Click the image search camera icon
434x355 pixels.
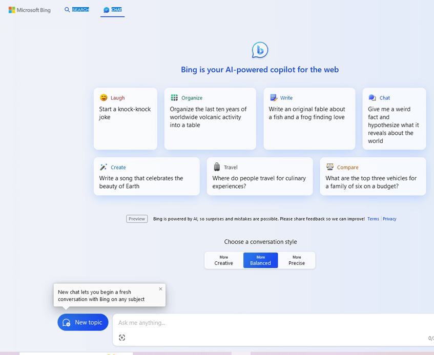pos(122,338)
